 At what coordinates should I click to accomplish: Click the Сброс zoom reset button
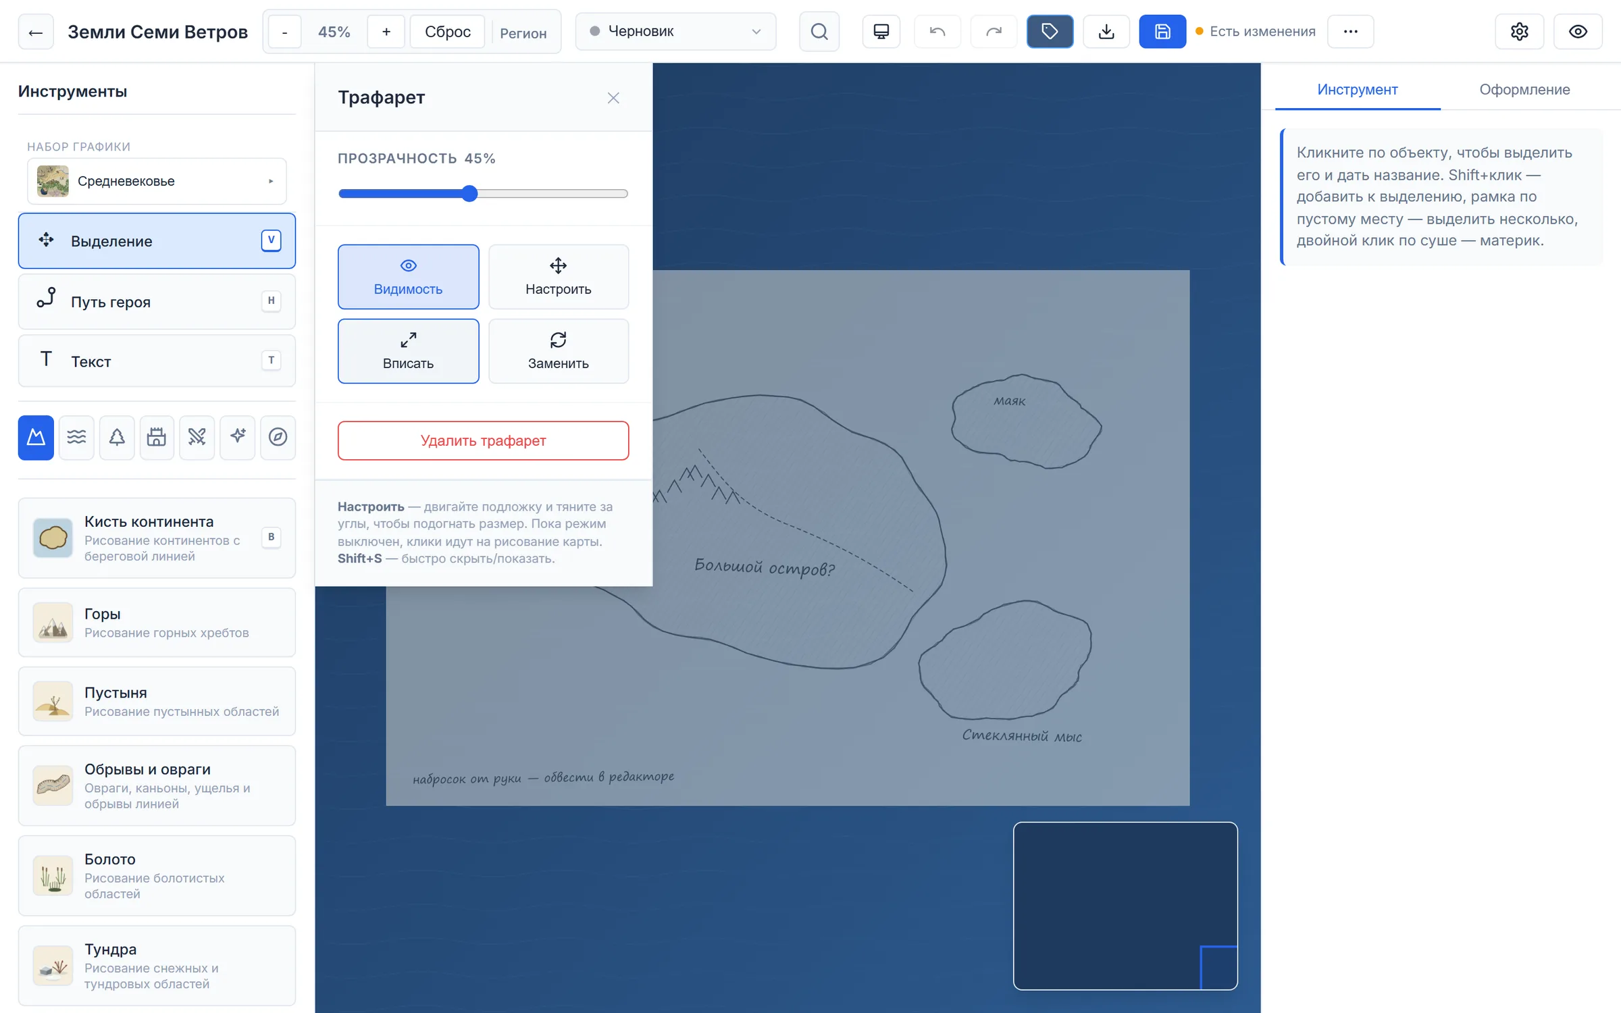pos(448,32)
